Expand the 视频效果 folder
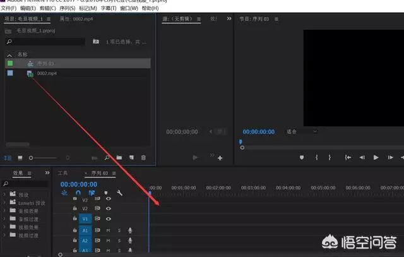 4,227
